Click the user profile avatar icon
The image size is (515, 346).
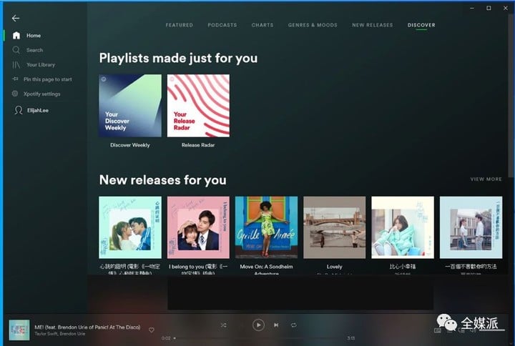pos(19,110)
